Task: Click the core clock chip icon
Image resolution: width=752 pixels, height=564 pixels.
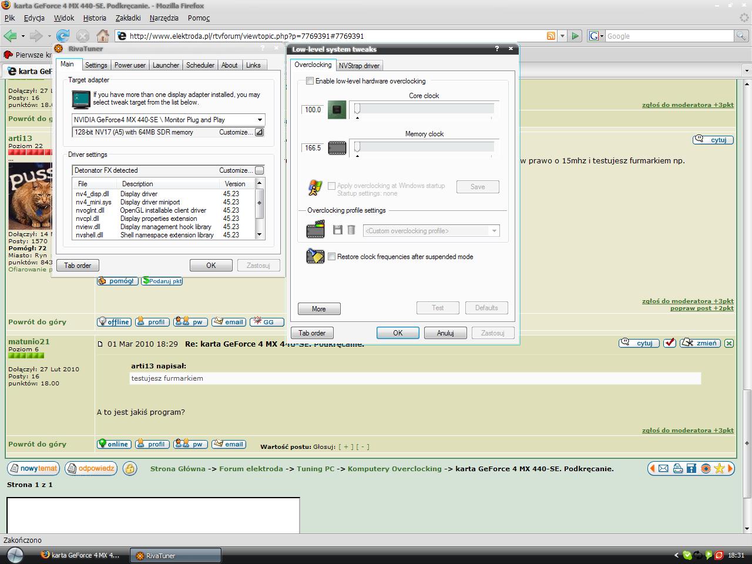Action: tap(337, 110)
